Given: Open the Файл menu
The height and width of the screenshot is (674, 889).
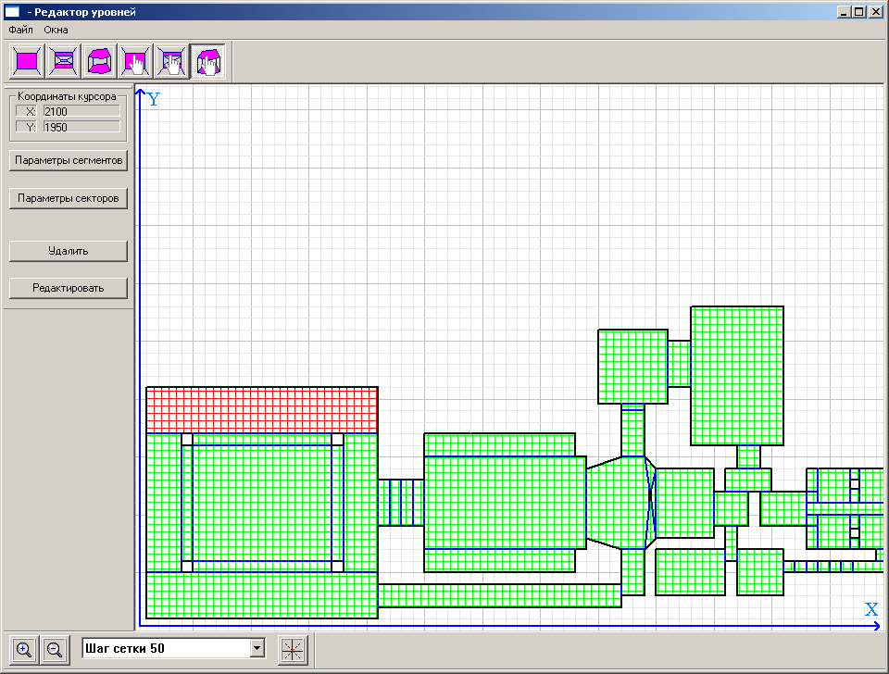Looking at the screenshot, I should pyautogui.click(x=20, y=30).
